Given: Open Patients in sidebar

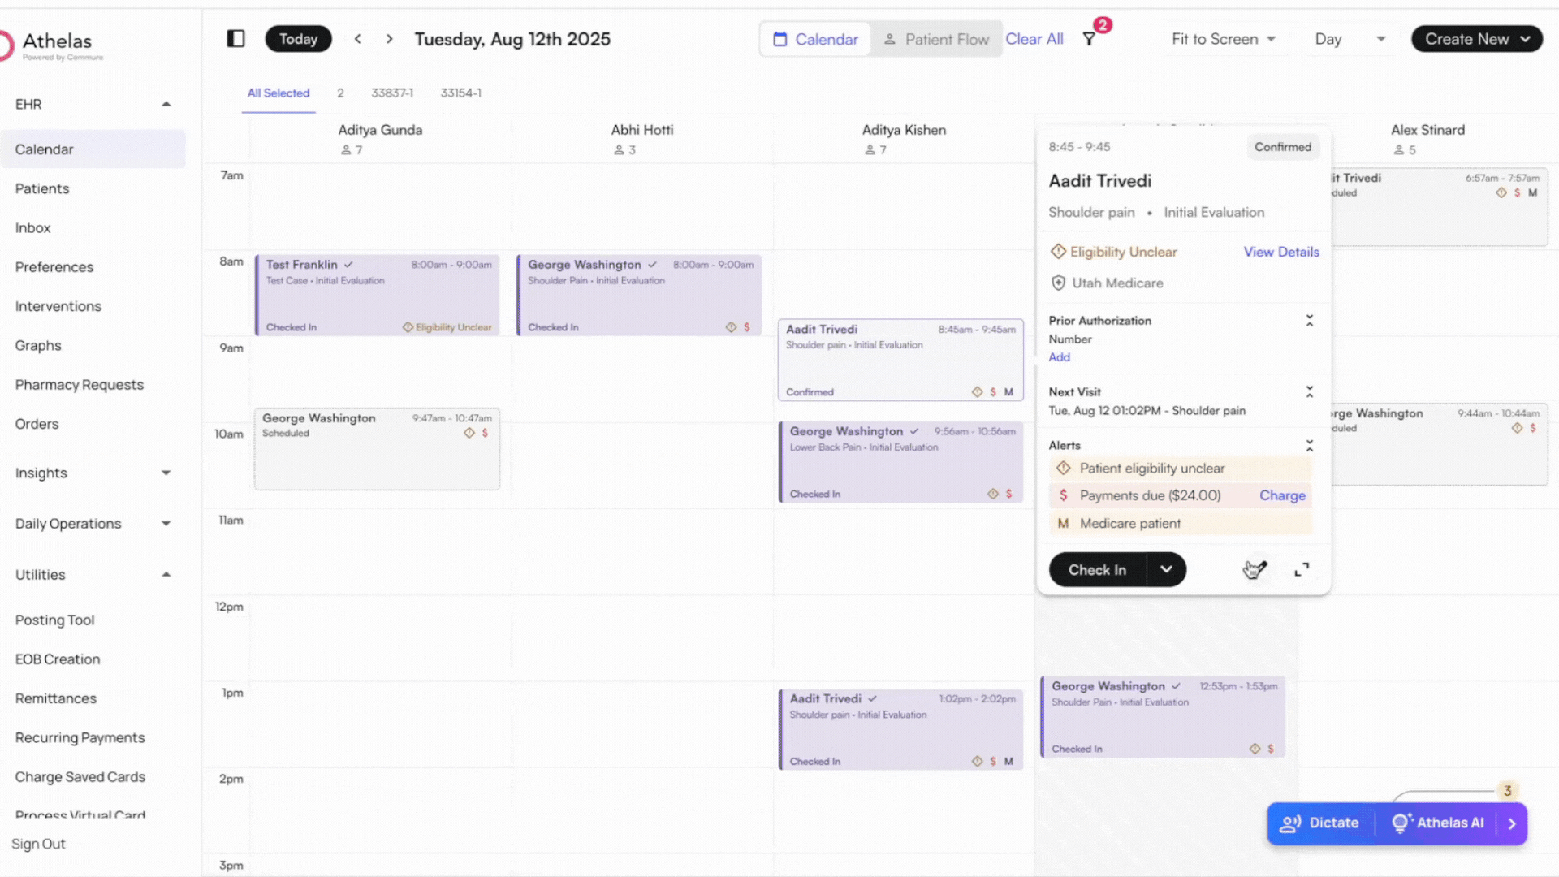Looking at the screenshot, I should (42, 188).
